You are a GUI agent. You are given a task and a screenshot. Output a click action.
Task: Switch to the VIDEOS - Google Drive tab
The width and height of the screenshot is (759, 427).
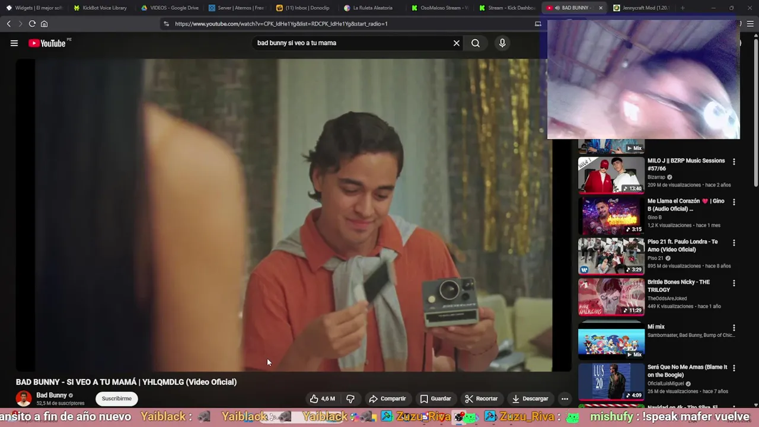pos(170,8)
